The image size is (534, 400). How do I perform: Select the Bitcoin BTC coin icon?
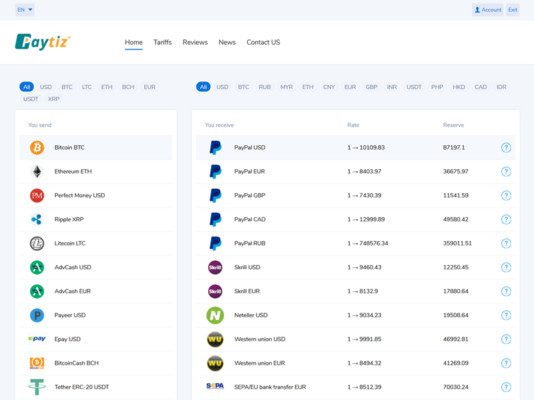point(37,147)
